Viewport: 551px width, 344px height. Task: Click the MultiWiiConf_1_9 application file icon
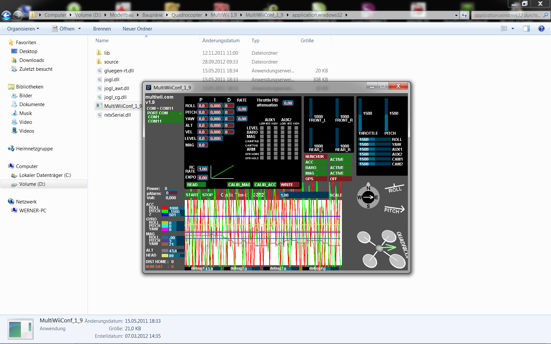99,106
